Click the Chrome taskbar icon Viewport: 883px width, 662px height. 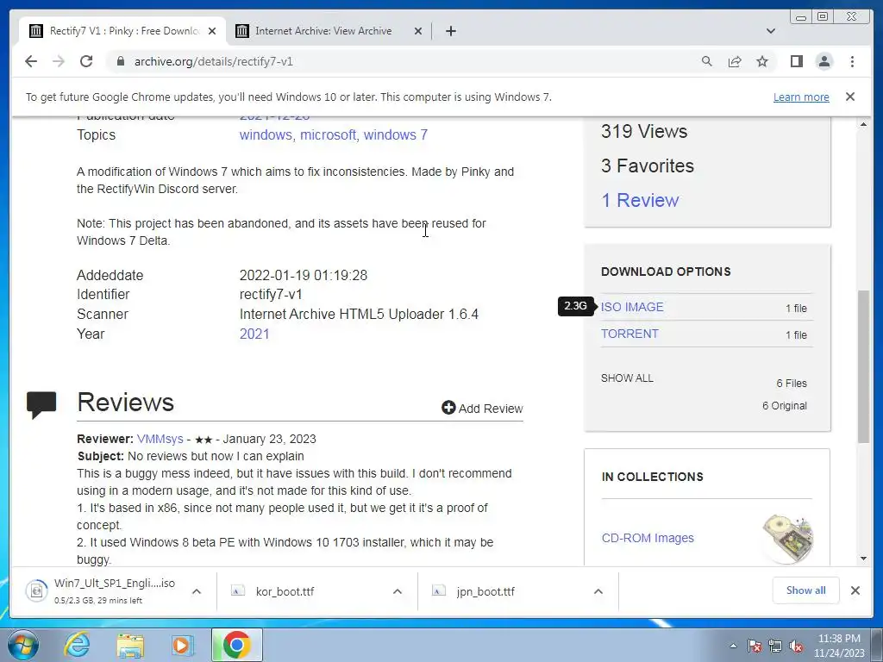[x=236, y=645]
